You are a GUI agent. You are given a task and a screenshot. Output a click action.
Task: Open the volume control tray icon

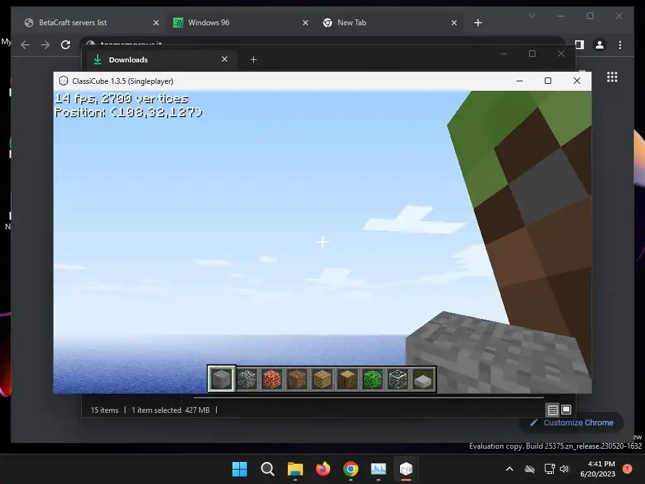point(564,469)
